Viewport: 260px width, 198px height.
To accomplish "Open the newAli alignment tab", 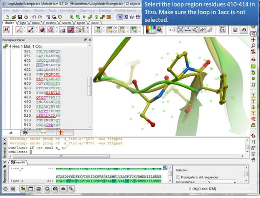I will tap(18, 163).
